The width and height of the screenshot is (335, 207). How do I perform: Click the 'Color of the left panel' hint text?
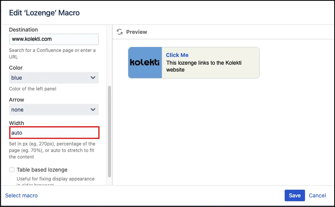click(x=33, y=89)
